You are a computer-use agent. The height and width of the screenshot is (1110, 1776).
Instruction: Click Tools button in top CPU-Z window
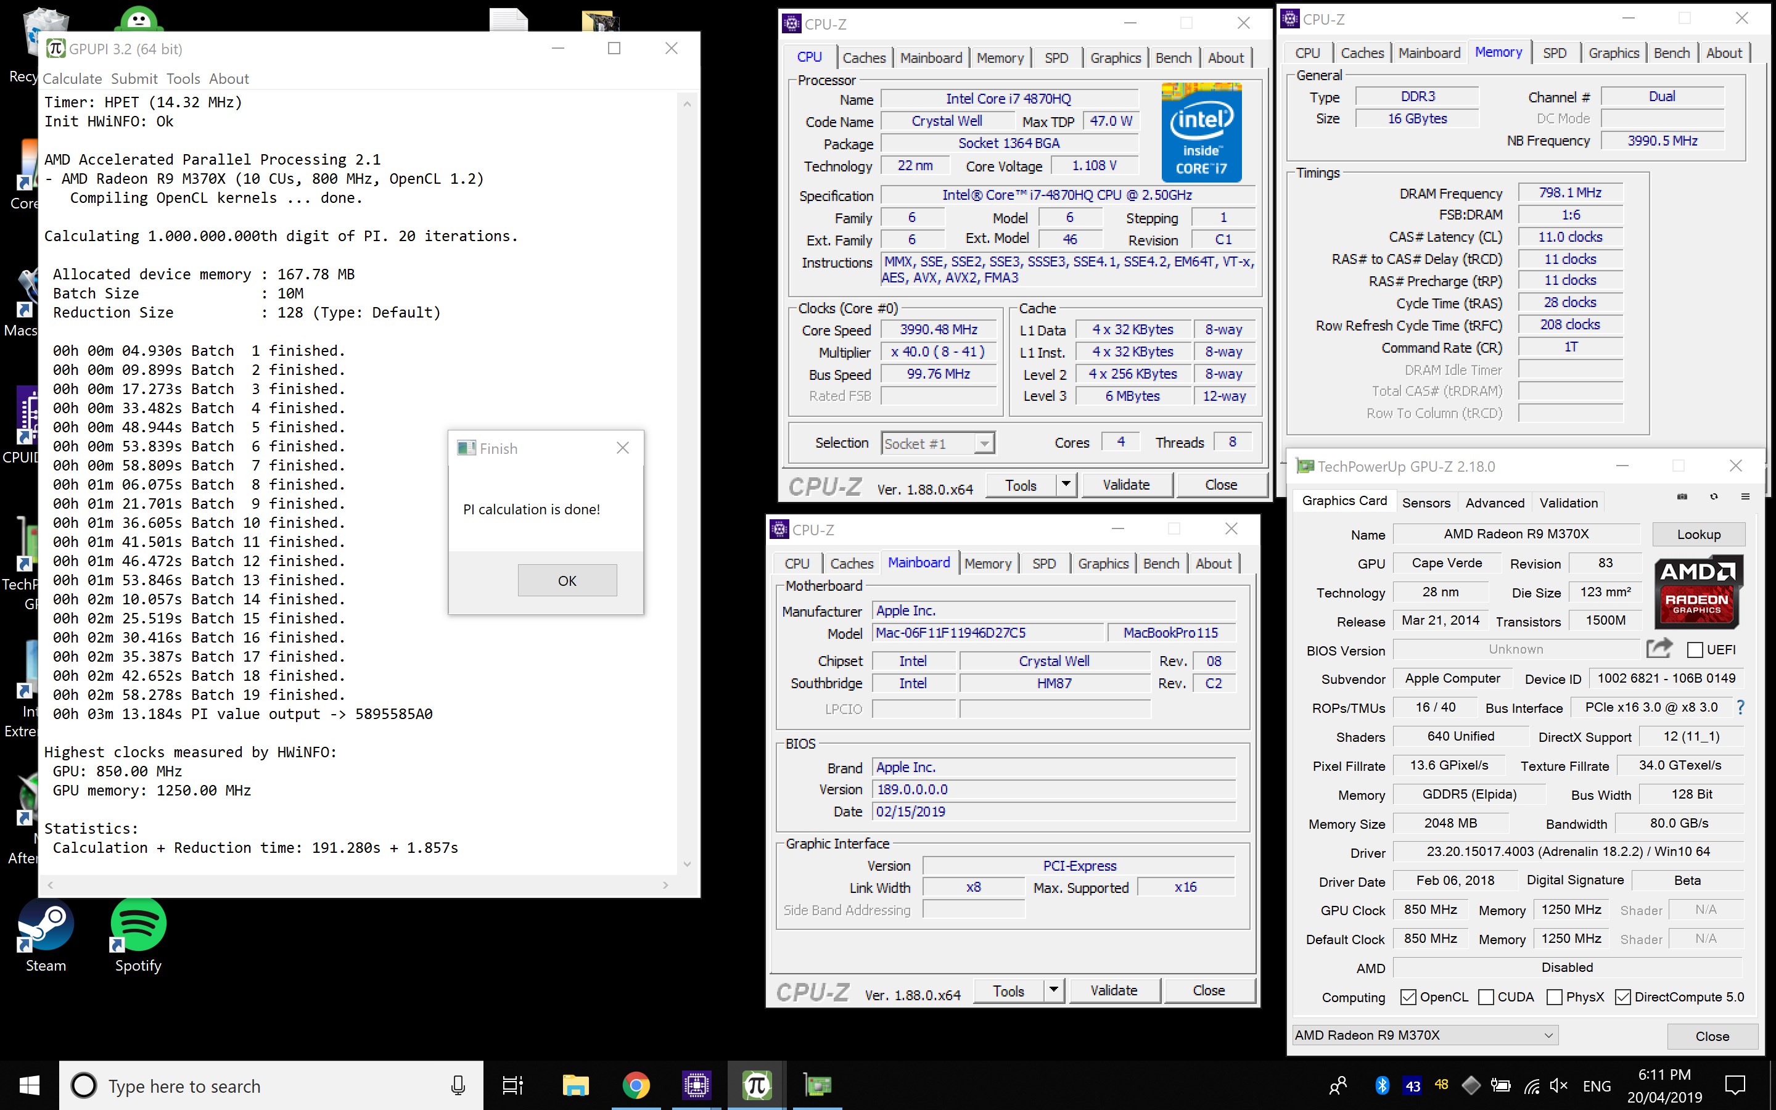tap(1021, 485)
